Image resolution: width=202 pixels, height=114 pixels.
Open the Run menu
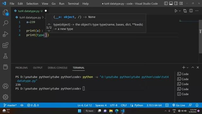pyautogui.click(x=62, y=3)
